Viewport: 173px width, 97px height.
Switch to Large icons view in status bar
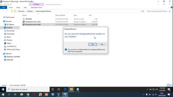point(171,85)
